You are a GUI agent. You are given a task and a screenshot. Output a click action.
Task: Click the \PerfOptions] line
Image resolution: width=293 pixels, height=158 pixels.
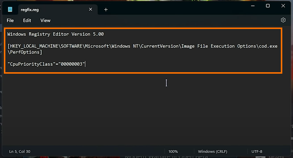[25, 52]
